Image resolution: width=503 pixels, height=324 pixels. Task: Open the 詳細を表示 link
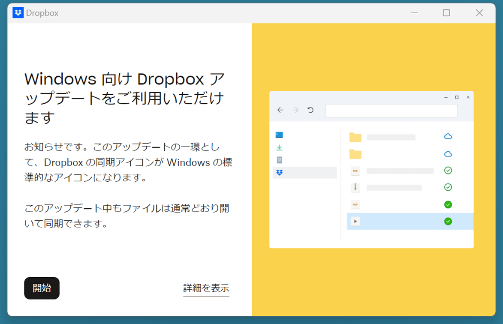(206, 288)
